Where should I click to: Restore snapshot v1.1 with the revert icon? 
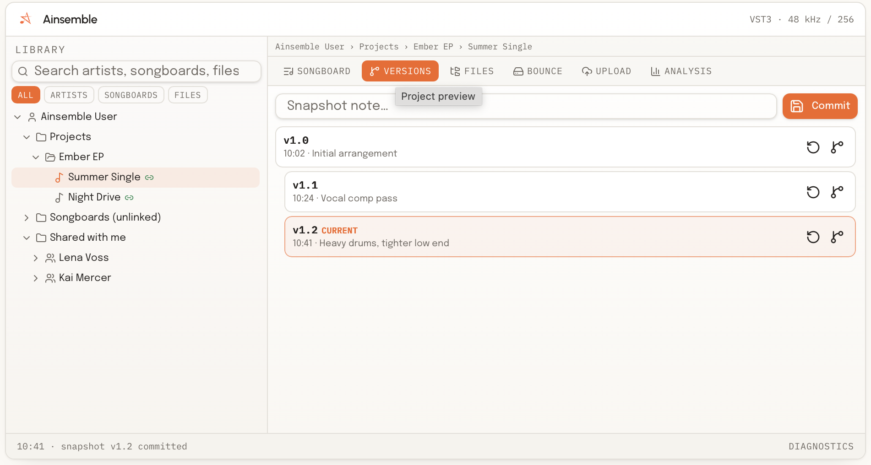813,192
